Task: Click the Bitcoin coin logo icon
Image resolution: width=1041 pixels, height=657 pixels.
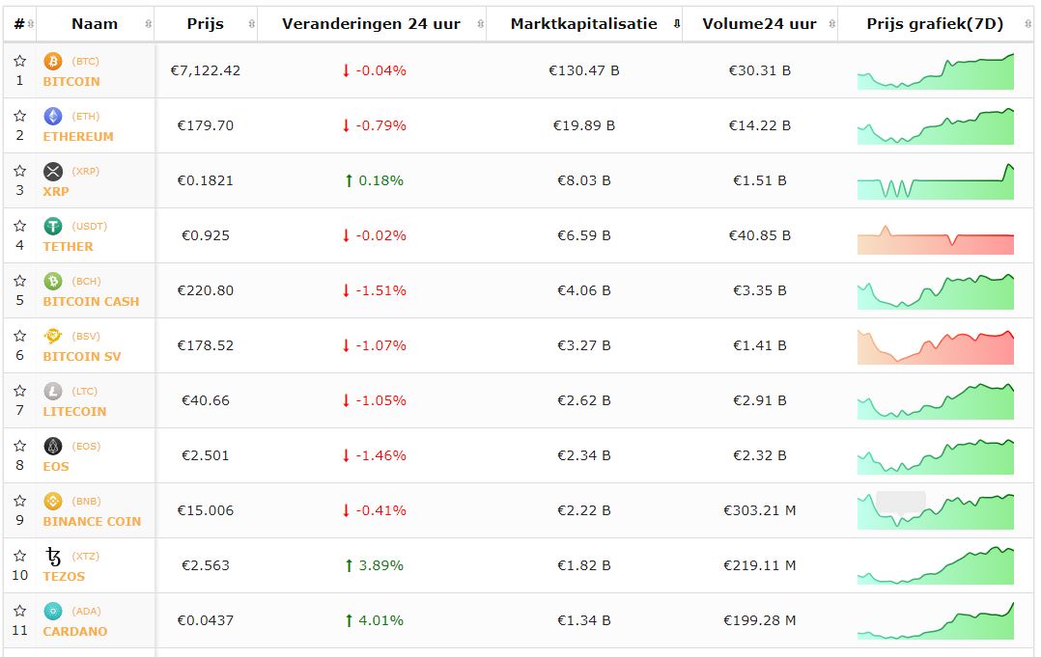Action: click(x=53, y=62)
